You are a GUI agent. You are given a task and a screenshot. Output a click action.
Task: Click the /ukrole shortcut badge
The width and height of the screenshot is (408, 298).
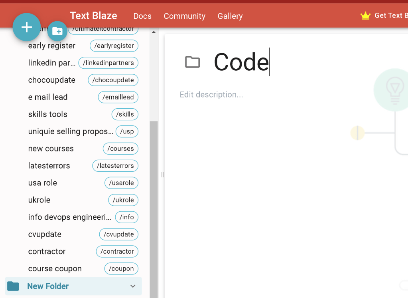[123, 200]
